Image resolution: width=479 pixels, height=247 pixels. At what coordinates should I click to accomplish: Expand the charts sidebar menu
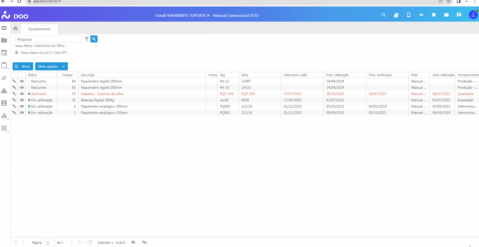[4, 116]
